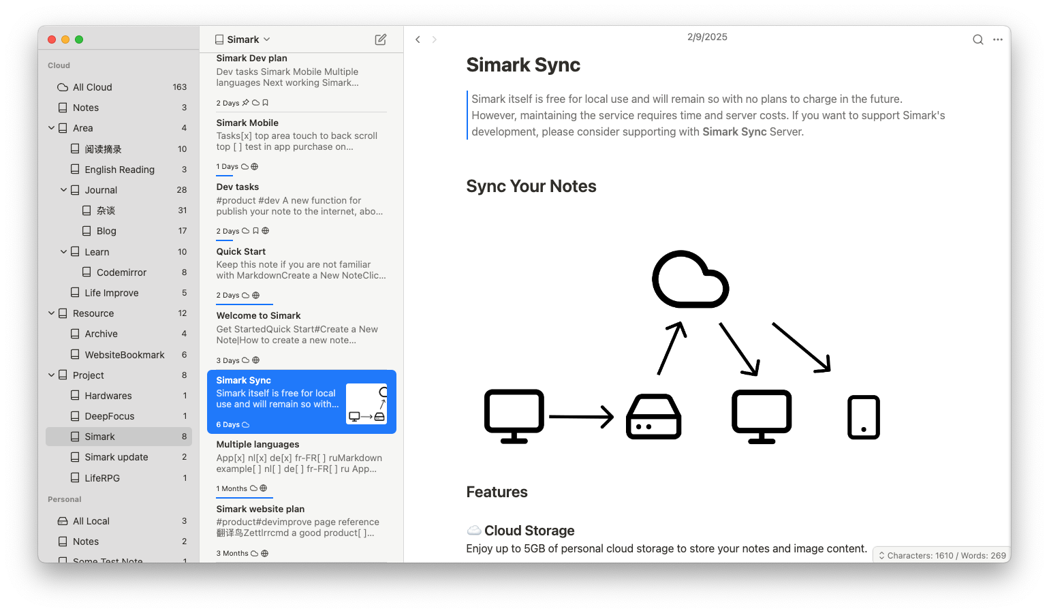1049x613 pixels.
Task: Click the Simark Sync note thumbnail image
Action: [366, 404]
